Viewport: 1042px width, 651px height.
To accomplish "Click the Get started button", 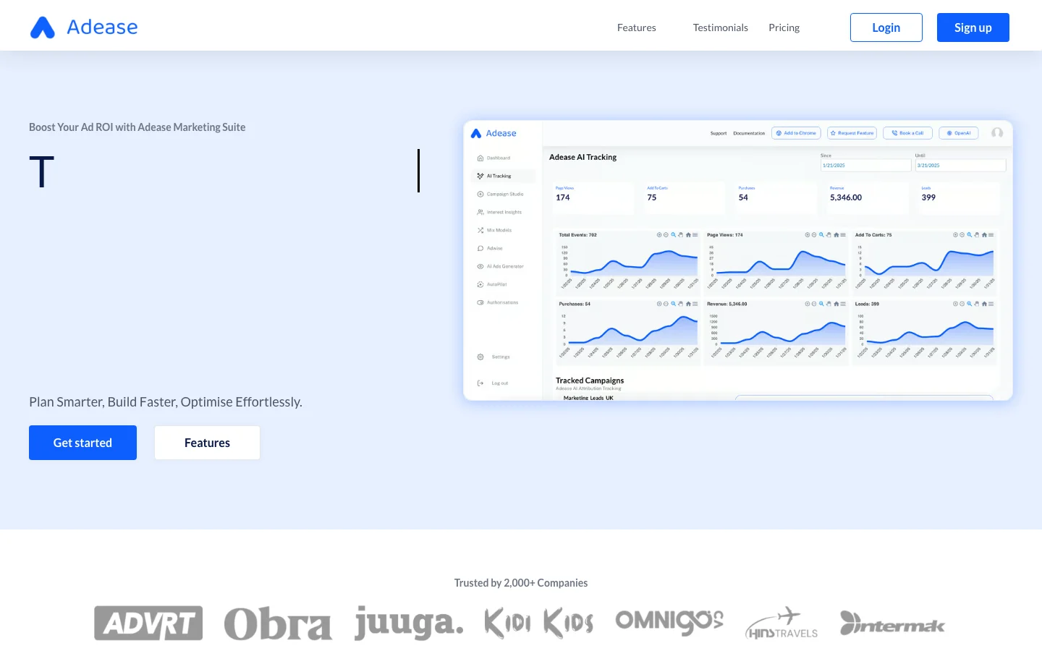I will 82,443.
